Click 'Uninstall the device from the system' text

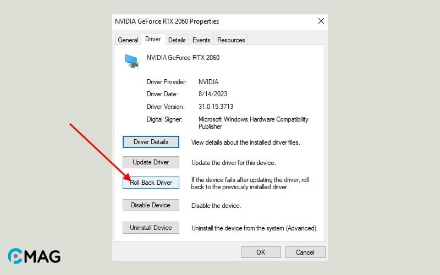tap(254, 228)
